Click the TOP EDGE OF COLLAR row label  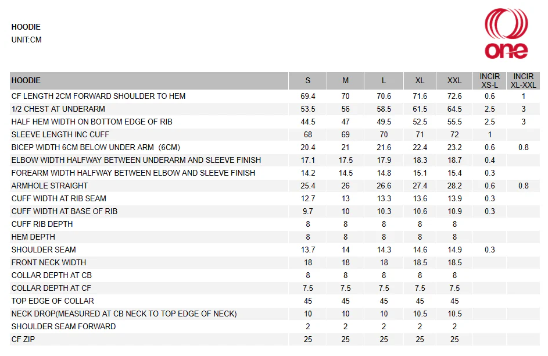(53, 301)
